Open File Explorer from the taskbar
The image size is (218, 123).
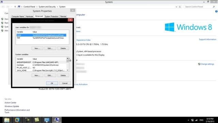tap(7, 120)
